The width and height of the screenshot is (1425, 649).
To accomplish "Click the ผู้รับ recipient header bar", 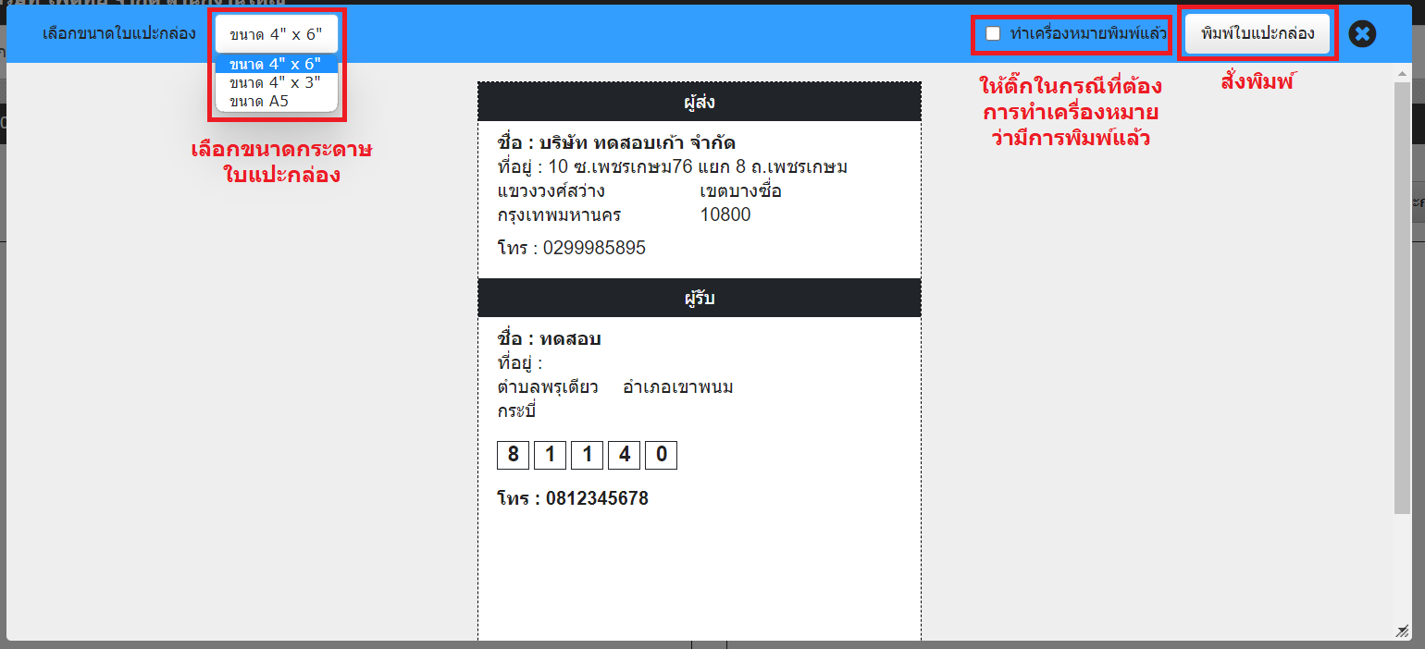I will (x=700, y=298).
